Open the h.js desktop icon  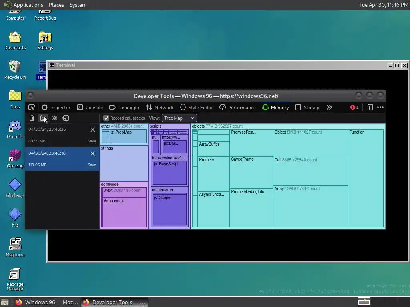pyautogui.click(x=15, y=218)
